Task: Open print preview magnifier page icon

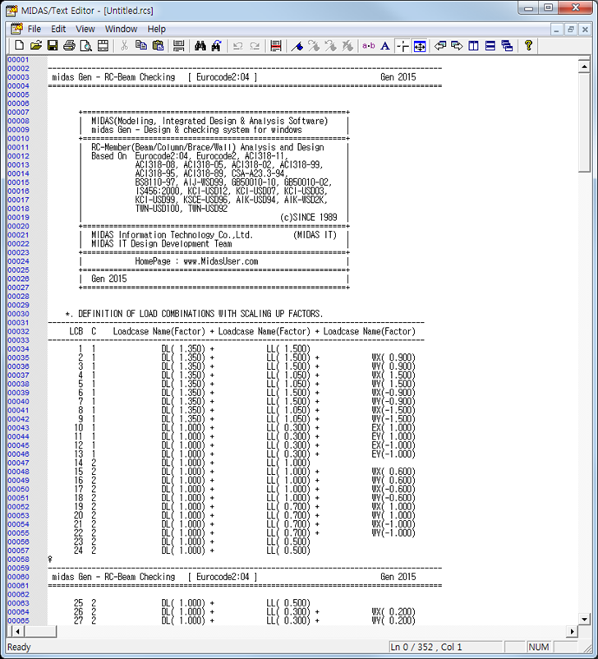Action: pos(85,46)
